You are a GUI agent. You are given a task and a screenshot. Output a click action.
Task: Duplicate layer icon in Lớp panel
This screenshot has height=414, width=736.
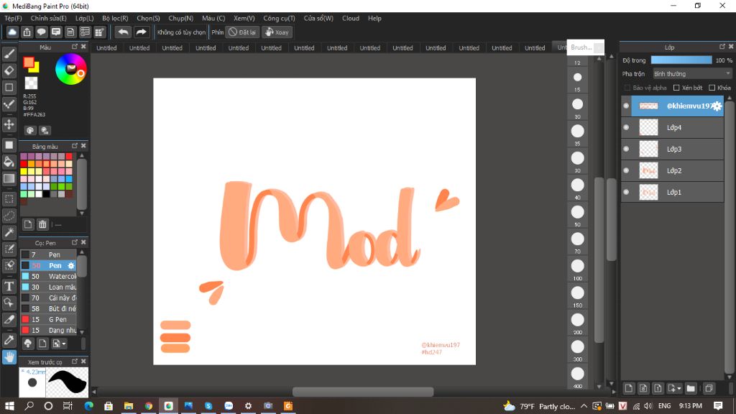coord(709,388)
